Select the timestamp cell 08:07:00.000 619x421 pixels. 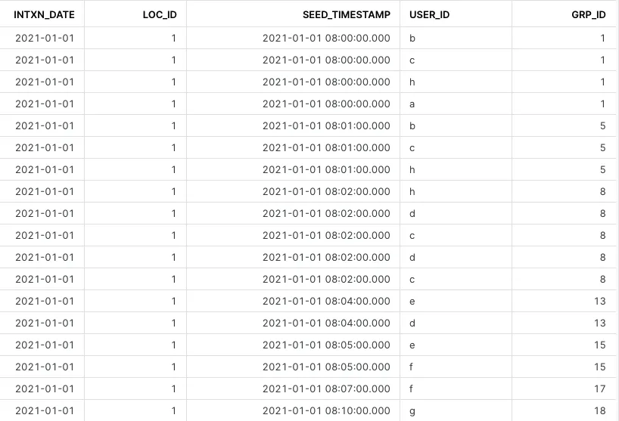[x=326, y=388]
